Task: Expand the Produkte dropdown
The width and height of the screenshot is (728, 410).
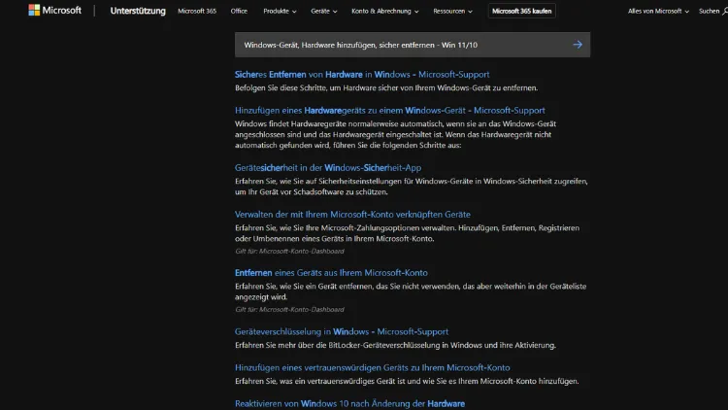Action: (280, 11)
